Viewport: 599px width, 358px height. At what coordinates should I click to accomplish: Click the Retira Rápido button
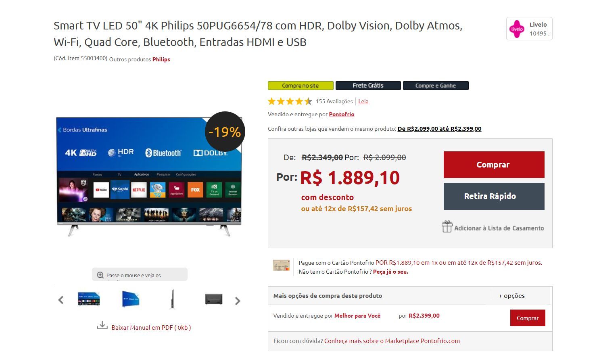(x=494, y=196)
